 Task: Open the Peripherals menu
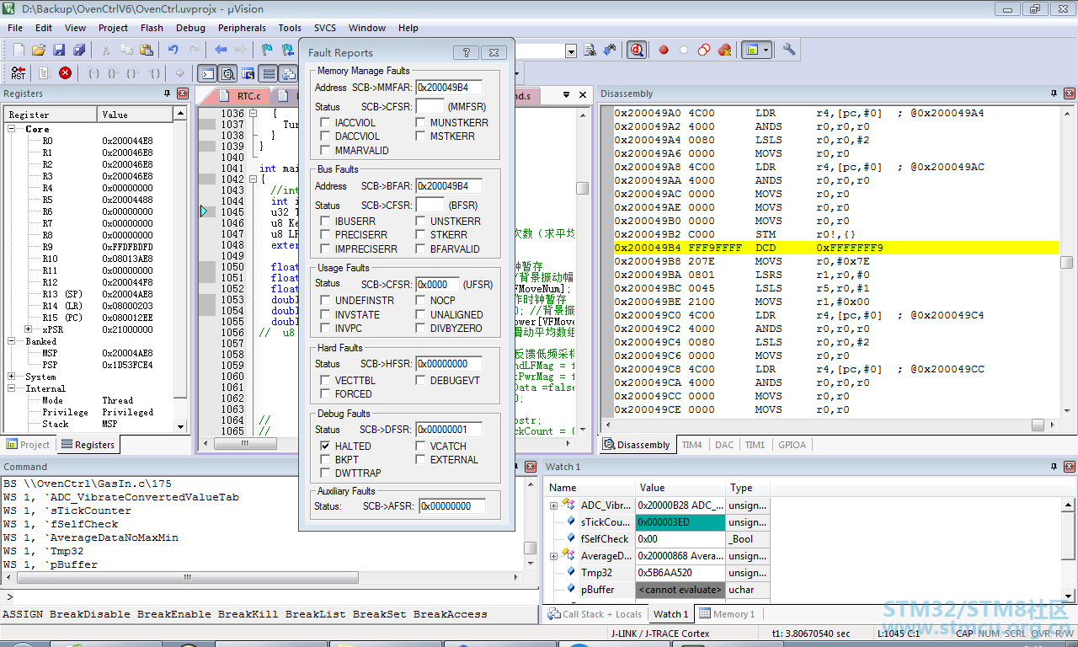click(x=242, y=28)
